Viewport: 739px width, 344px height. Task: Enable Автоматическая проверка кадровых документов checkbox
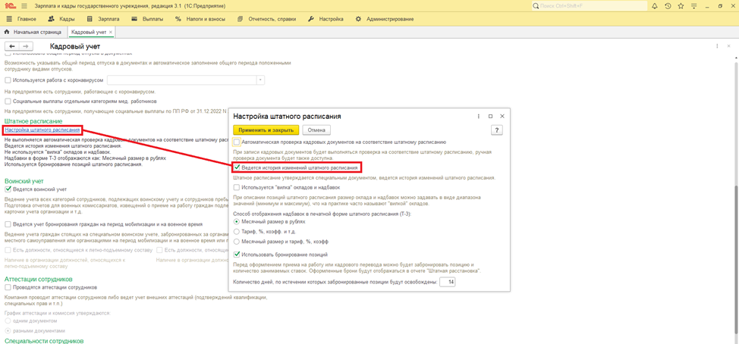[x=237, y=141]
